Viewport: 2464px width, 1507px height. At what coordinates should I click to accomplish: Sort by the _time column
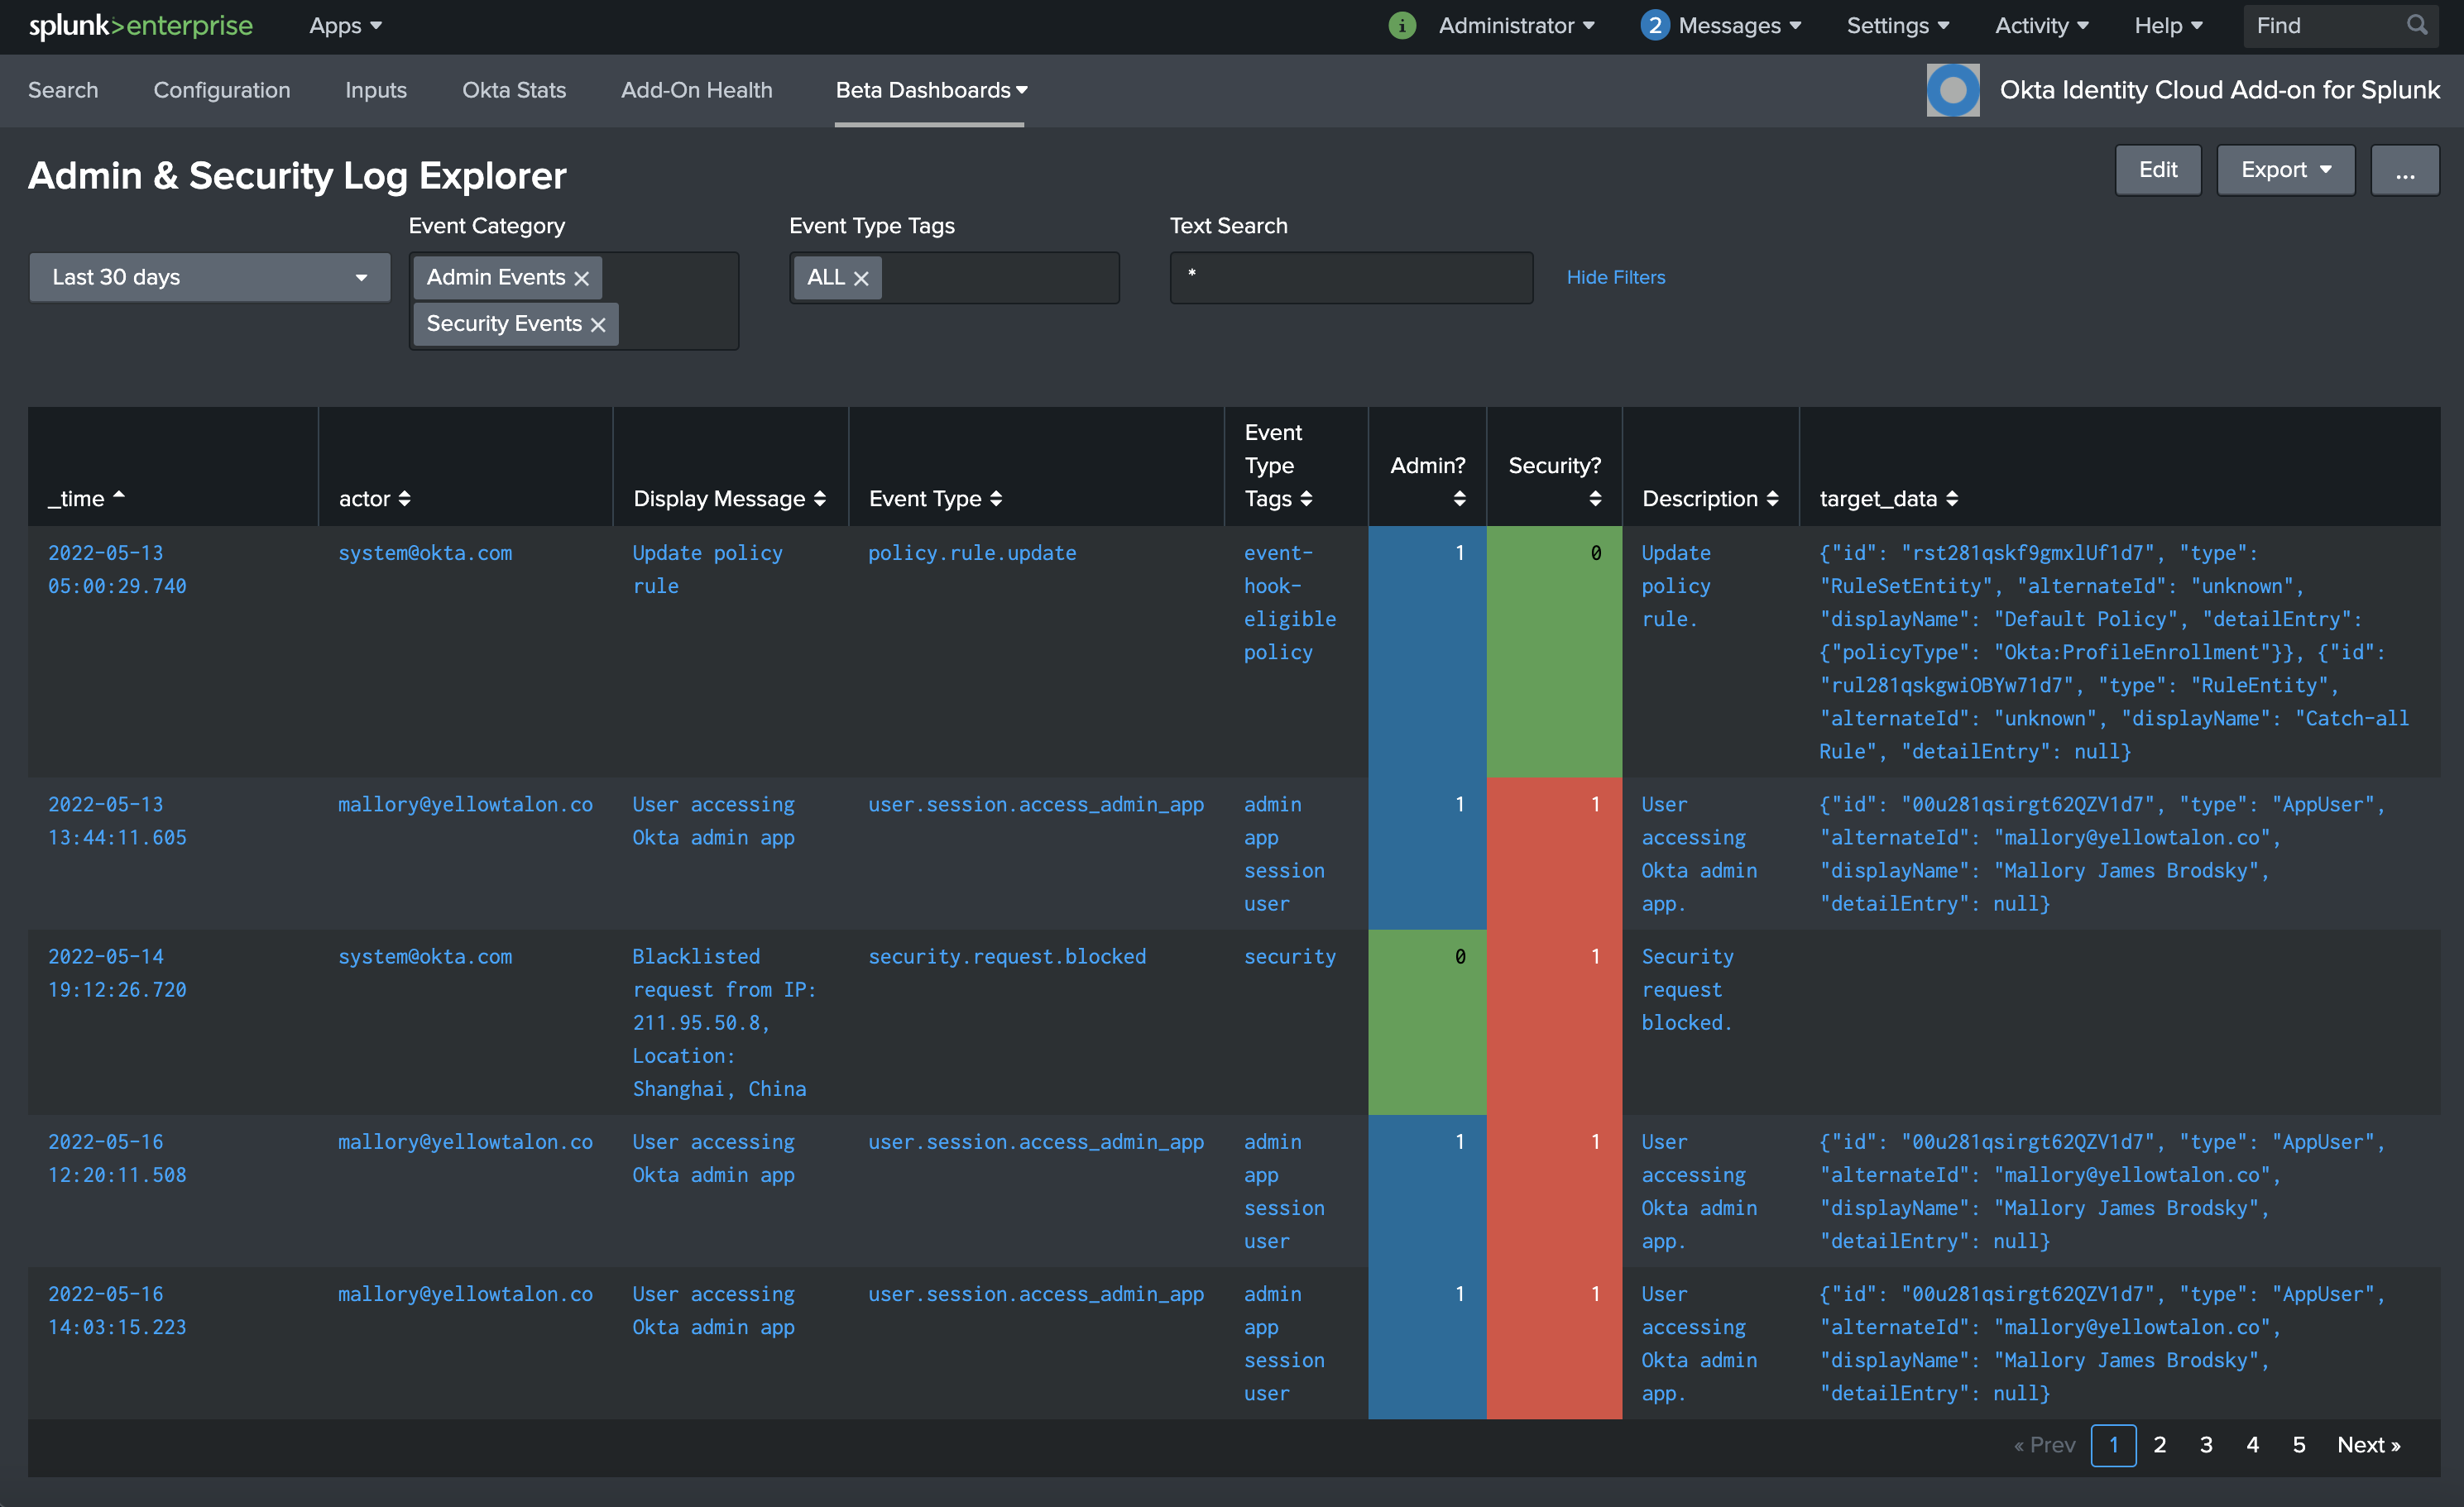pyautogui.click(x=87, y=498)
